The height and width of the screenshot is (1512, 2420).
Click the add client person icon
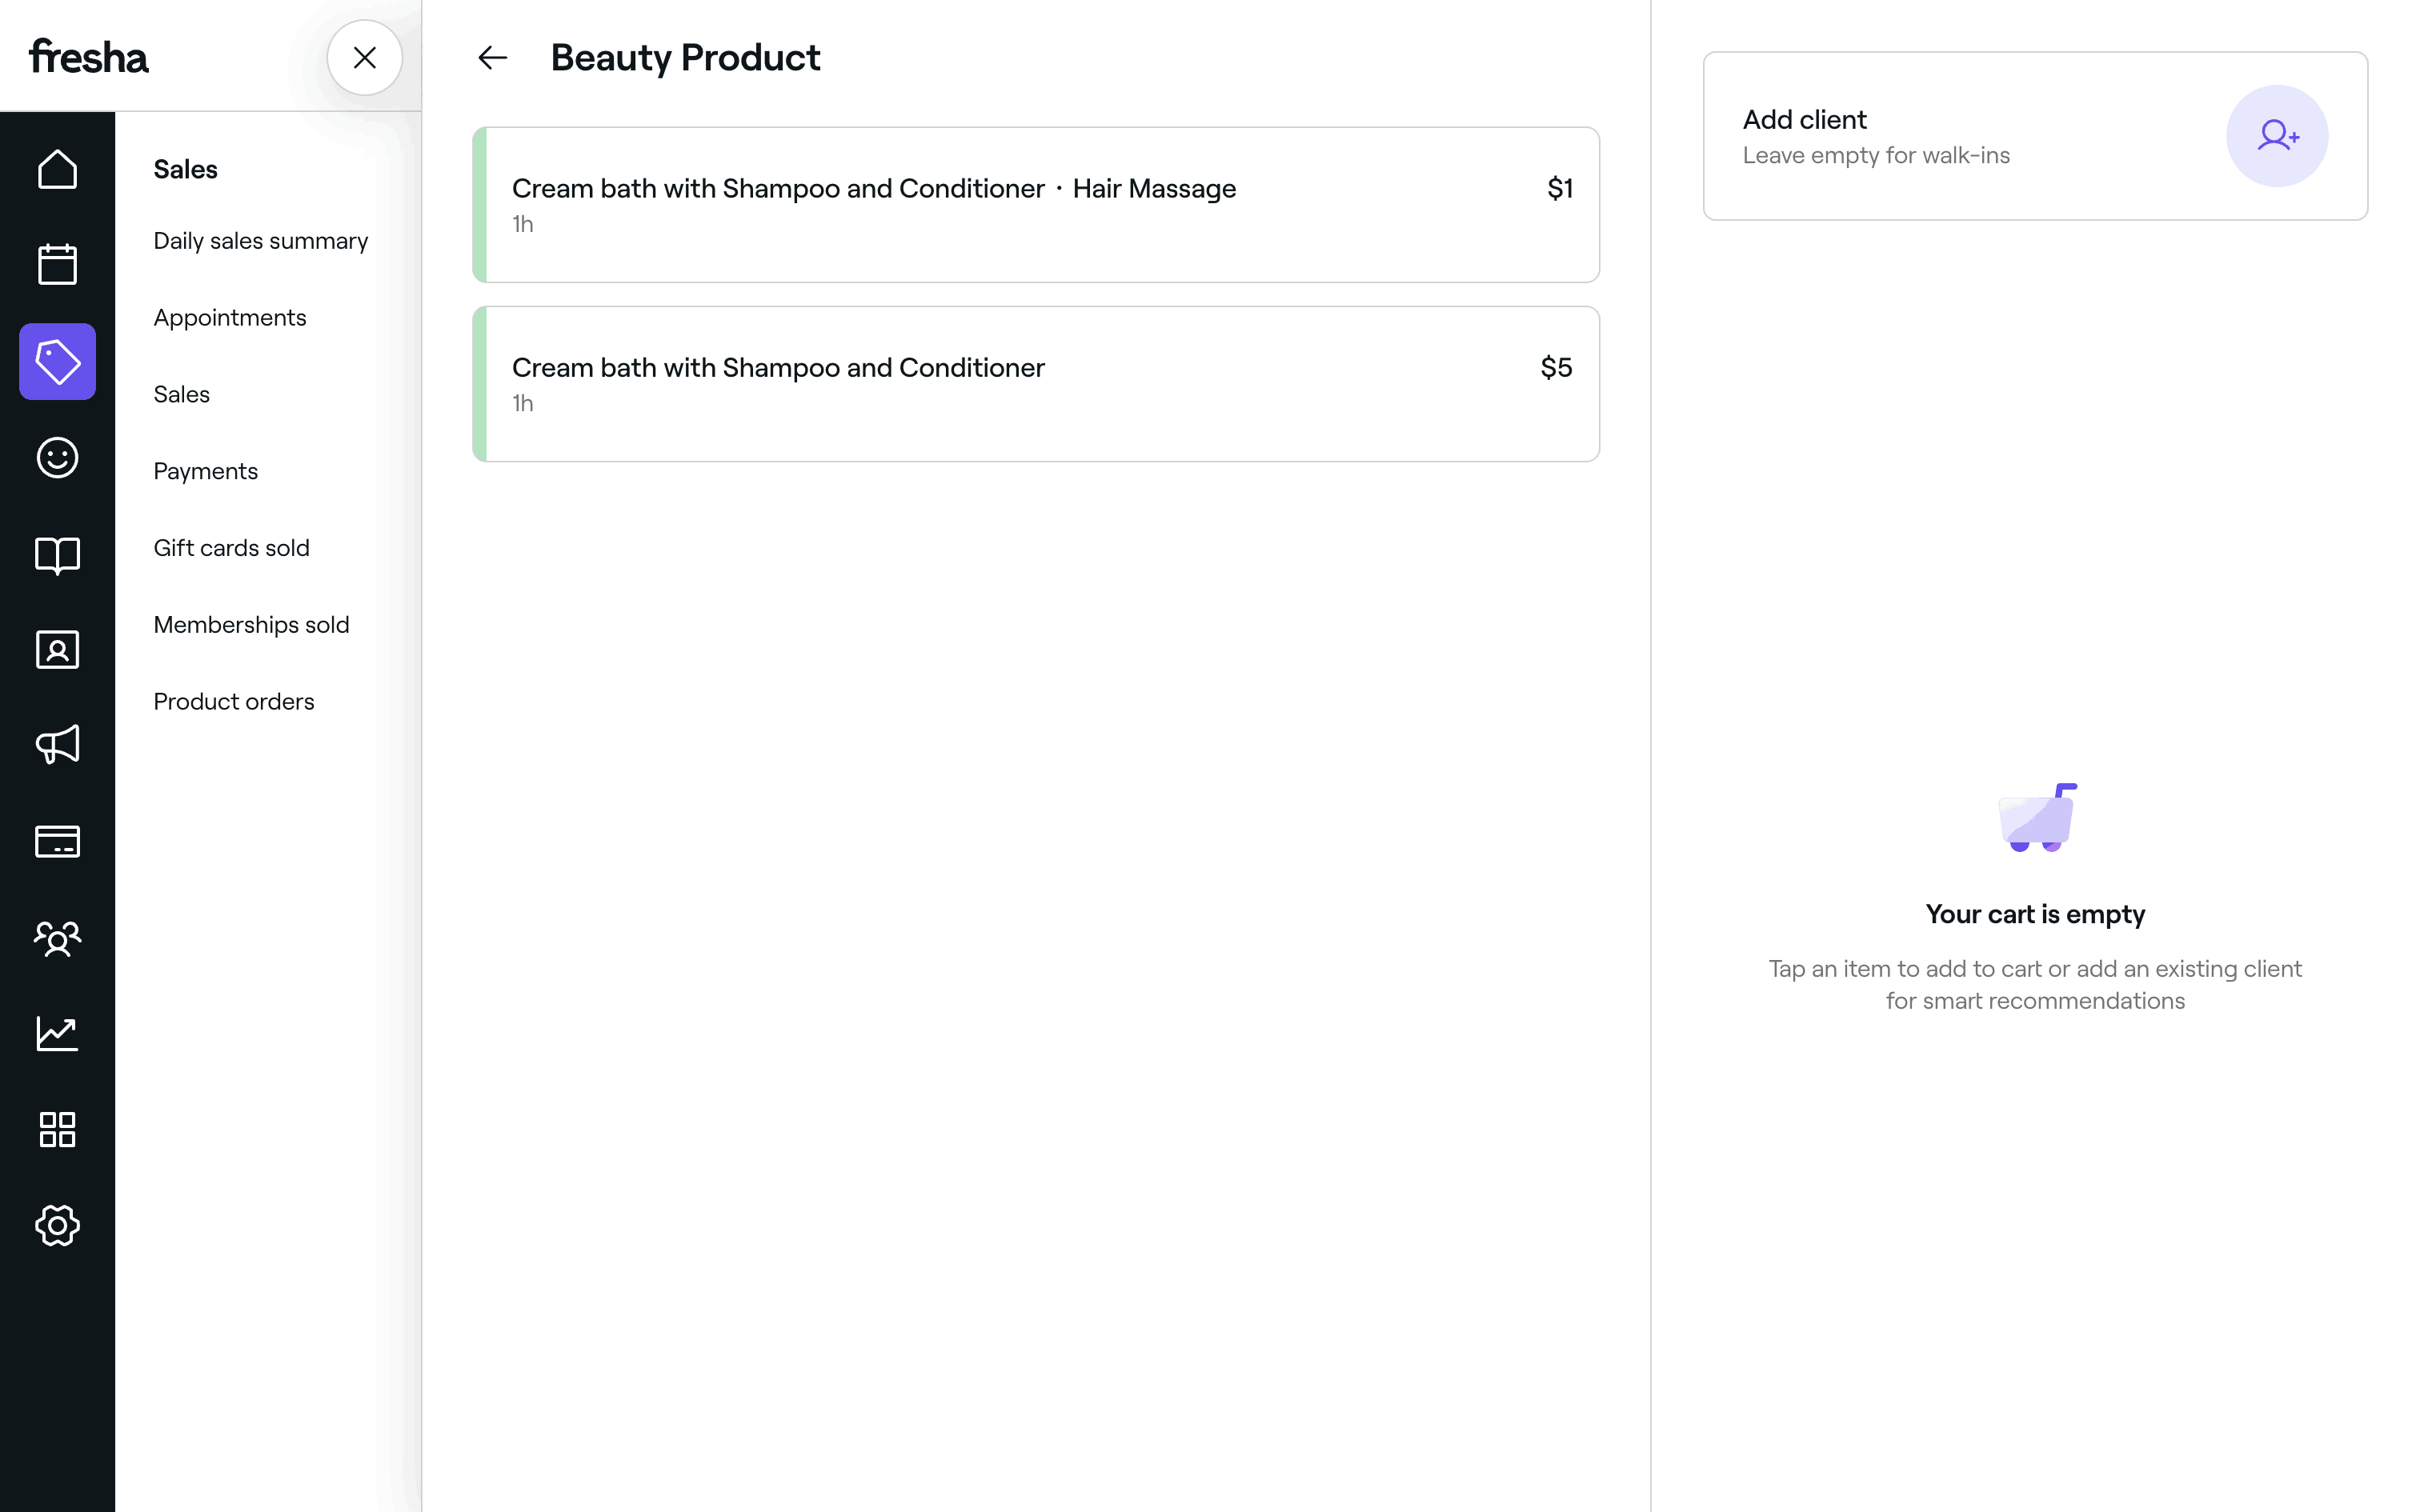[2276, 136]
